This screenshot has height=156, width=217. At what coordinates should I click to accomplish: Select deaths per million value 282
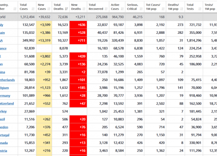[x=181, y=32]
